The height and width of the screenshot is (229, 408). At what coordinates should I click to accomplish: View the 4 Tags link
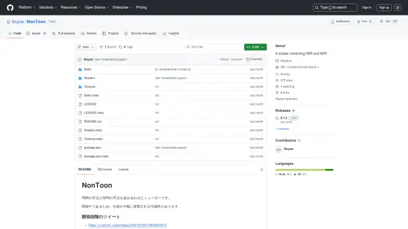[125, 47]
